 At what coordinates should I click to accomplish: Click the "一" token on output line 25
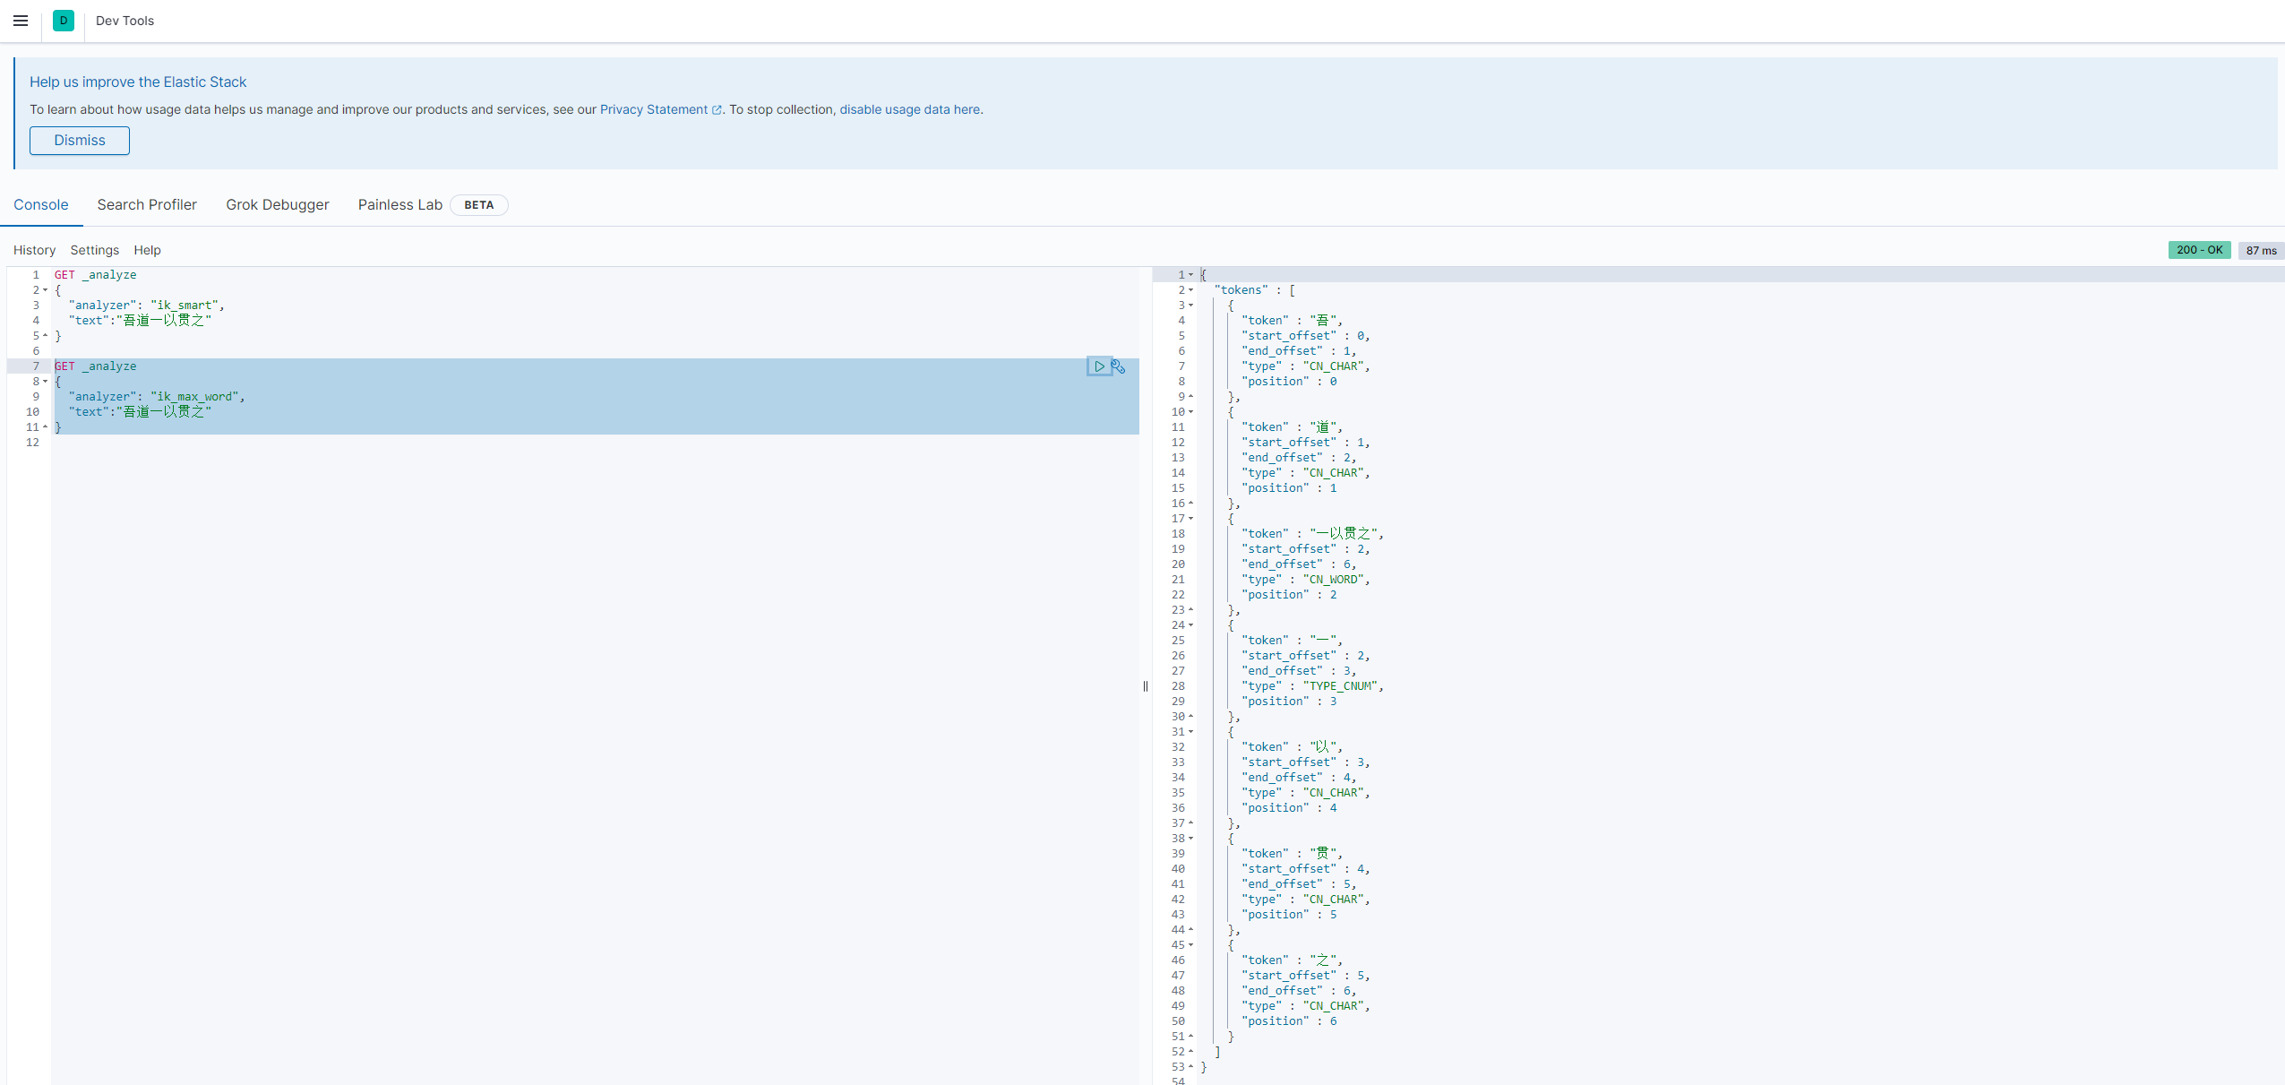tap(1324, 641)
